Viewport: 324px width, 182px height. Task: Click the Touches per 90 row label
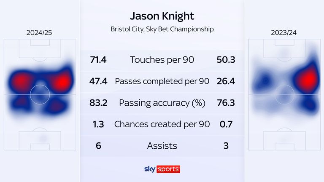[x=162, y=60]
